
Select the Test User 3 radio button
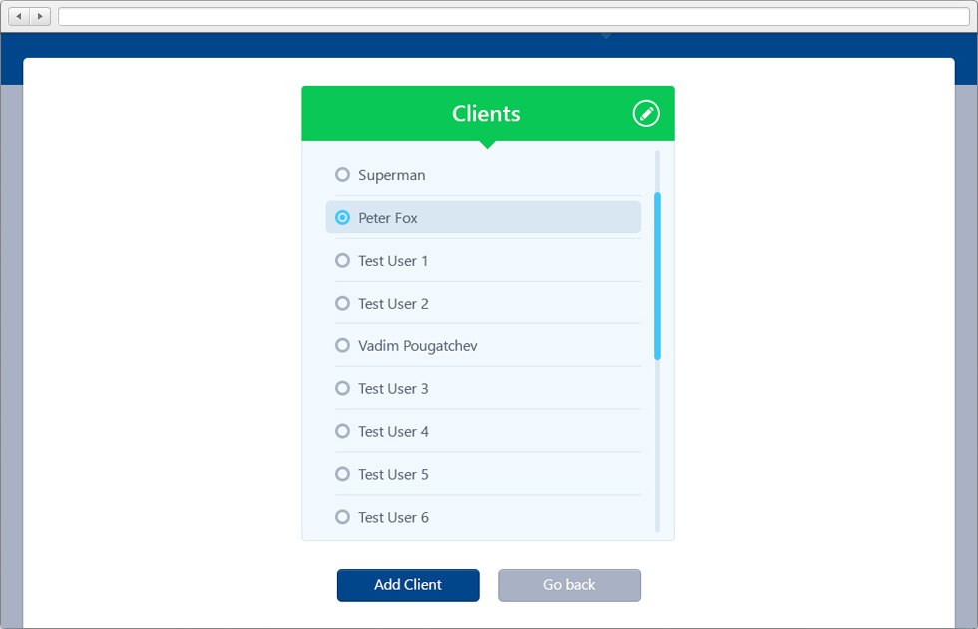pyautogui.click(x=342, y=388)
